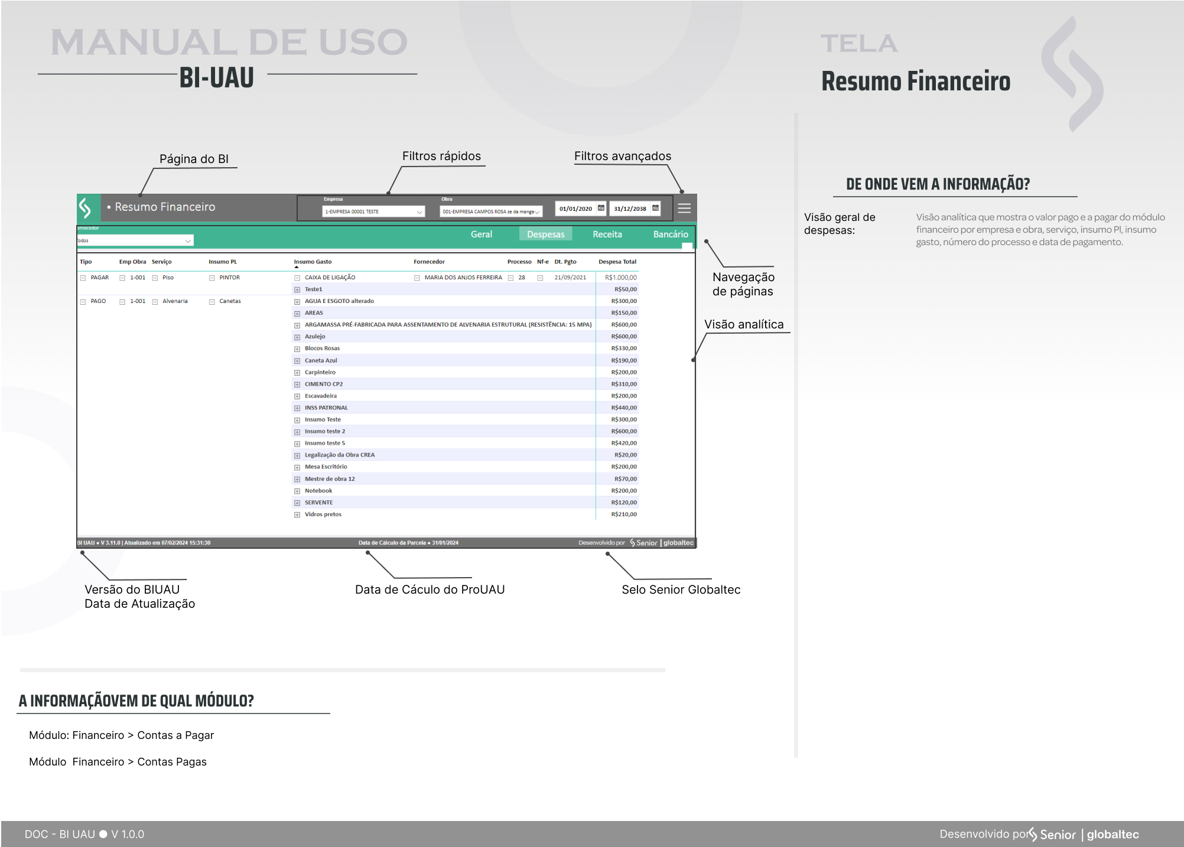Click the sort arrow under Insumo Gasto
Screen dimensions: 1184x847
tap(297, 268)
